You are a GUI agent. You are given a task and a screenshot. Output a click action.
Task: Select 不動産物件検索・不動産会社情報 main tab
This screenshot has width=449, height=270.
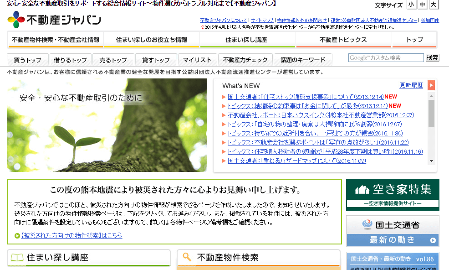click(x=56, y=40)
